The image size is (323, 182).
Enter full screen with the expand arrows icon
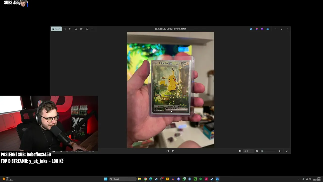pos(287,151)
